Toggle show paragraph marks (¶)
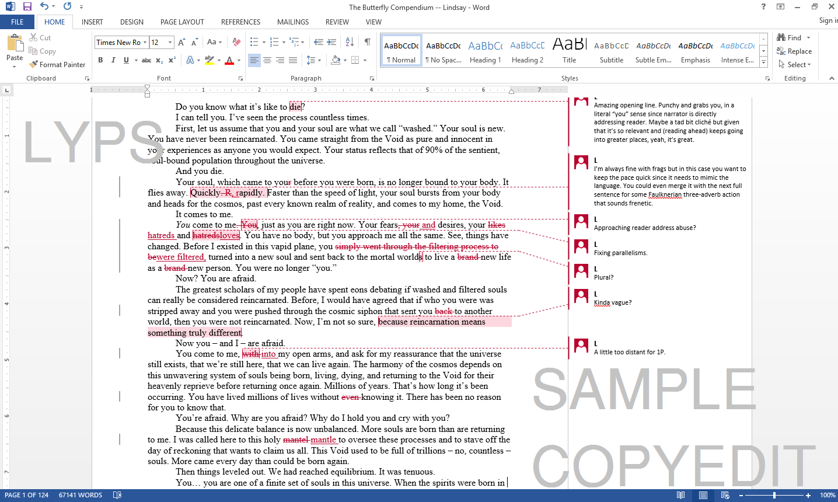838x502 pixels. pyautogui.click(x=368, y=42)
